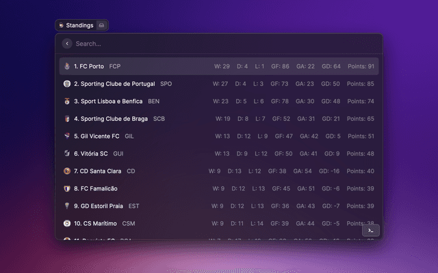Select the 8. FC Famalicão row
The image size is (438, 273).
click(x=219, y=188)
